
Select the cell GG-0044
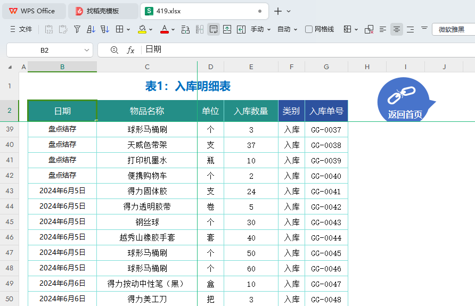(326, 237)
